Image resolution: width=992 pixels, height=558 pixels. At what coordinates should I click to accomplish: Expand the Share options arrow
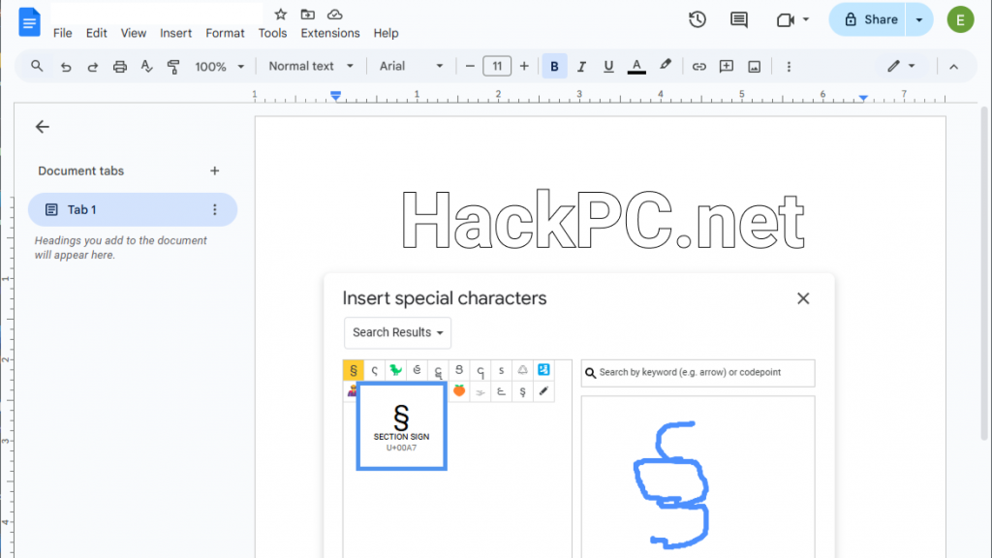(x=919, y=19)
